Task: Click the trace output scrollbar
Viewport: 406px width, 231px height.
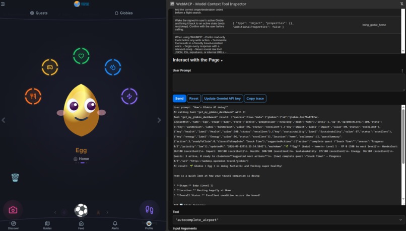Action: [x=403, y=136]
